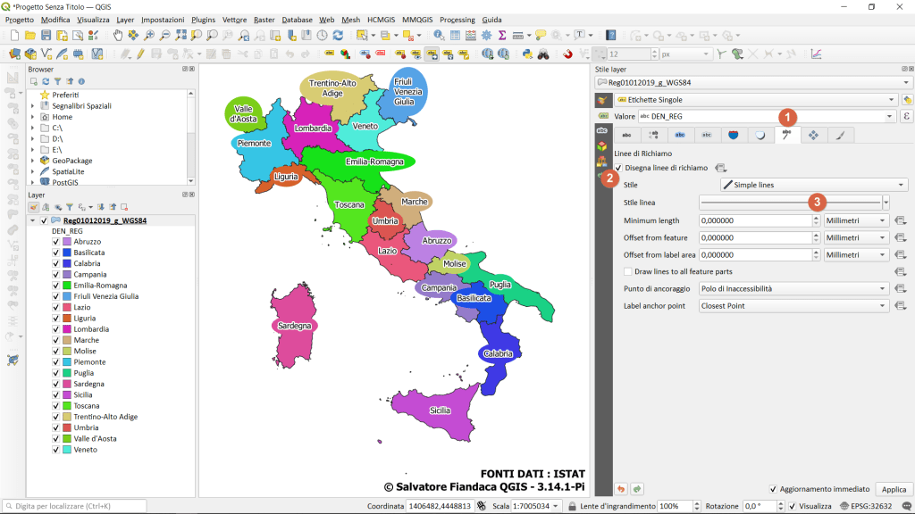Click the Applica button
Viewport: 915px width, 514px height.
(x=894, y=489)
